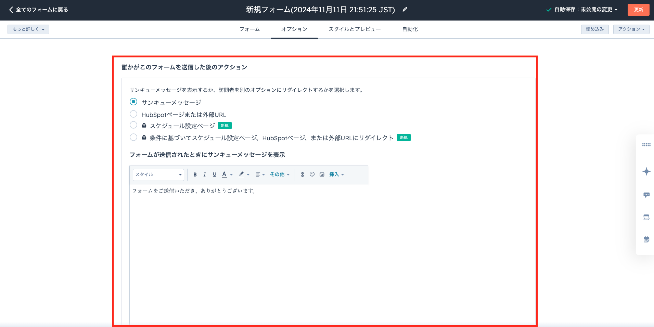This screenshot has width=654, height=327.
Task: Click the insert image icon
Action: coord(322,174)
